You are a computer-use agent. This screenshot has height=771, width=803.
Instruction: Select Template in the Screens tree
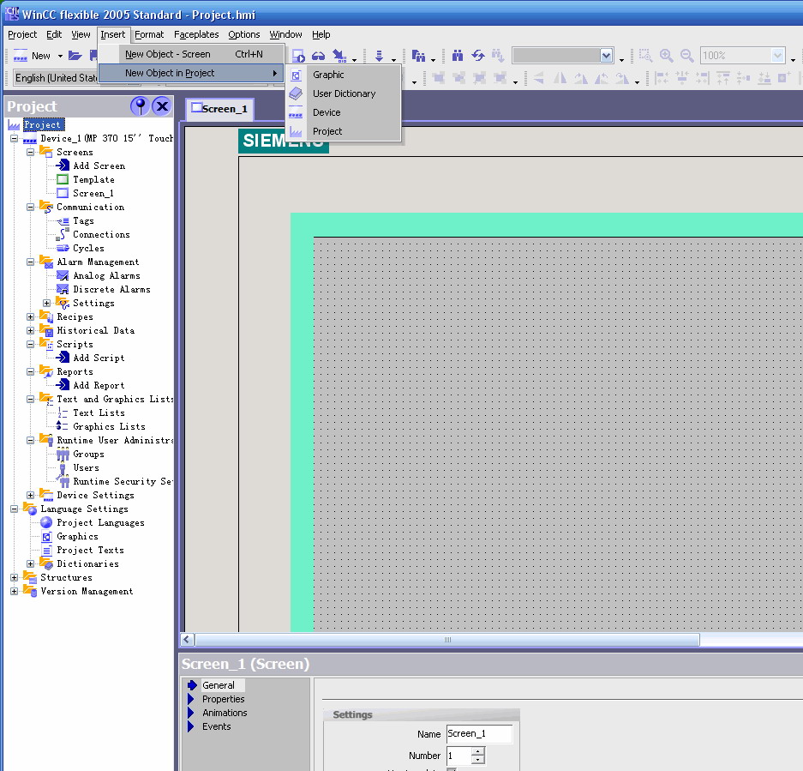tap(93, 179)
